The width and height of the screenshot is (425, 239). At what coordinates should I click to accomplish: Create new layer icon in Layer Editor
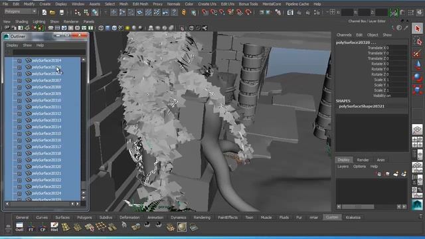(396, 174)
